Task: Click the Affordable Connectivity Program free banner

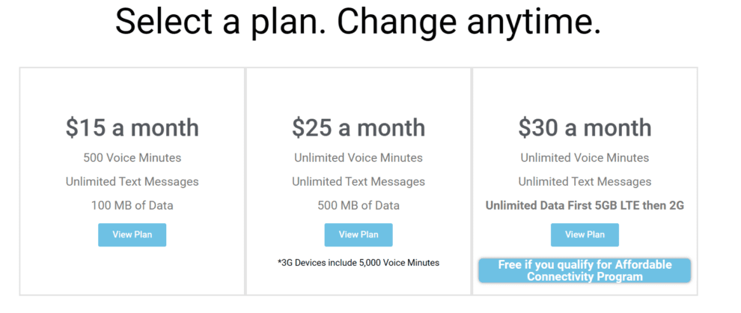Action: pyautogui.click(x=585, y=270)
